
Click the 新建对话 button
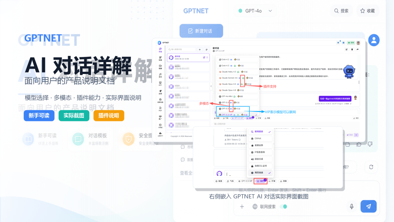pos(201,31)
